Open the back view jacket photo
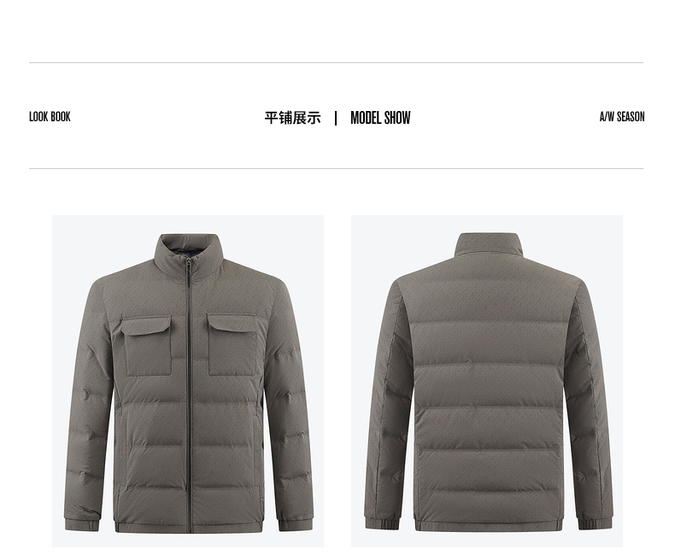 point(487,381)
